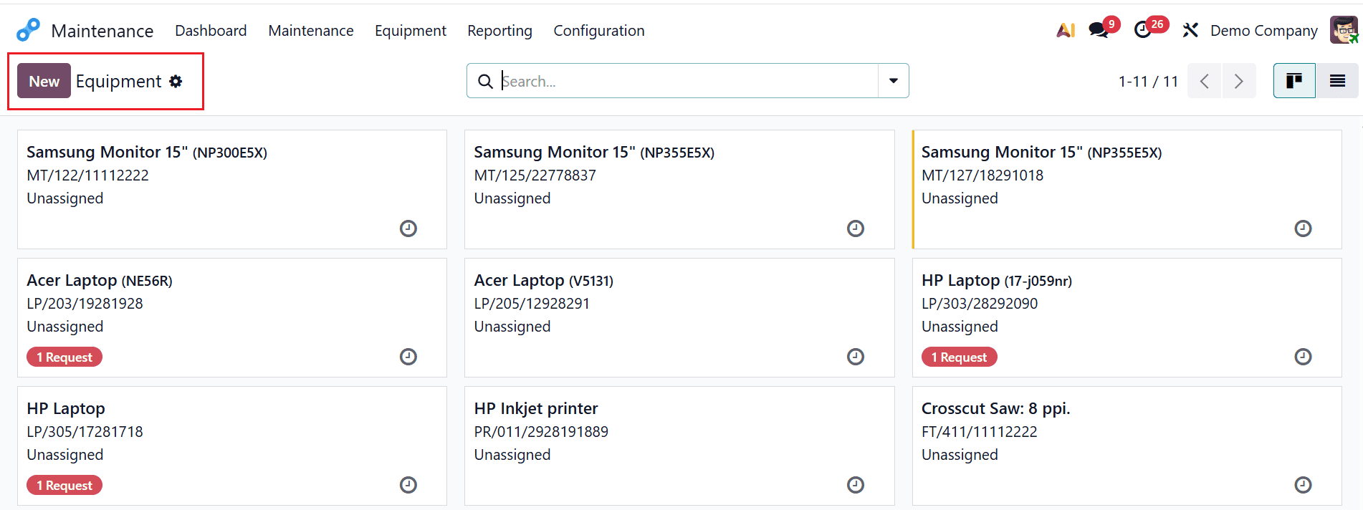Open the Reporting menu
The width and height of the screenshot is (1363, 510).
[x=500, y=31]
